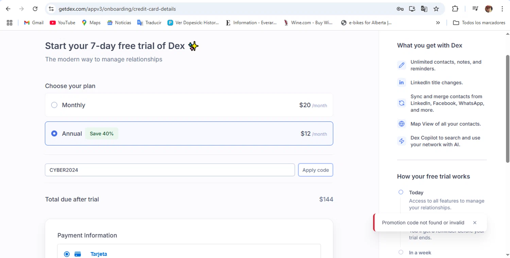The width and height of the screenshot is (510, 258).
Task: Click the $144 total amount
Action: click(x=326, y=199)
